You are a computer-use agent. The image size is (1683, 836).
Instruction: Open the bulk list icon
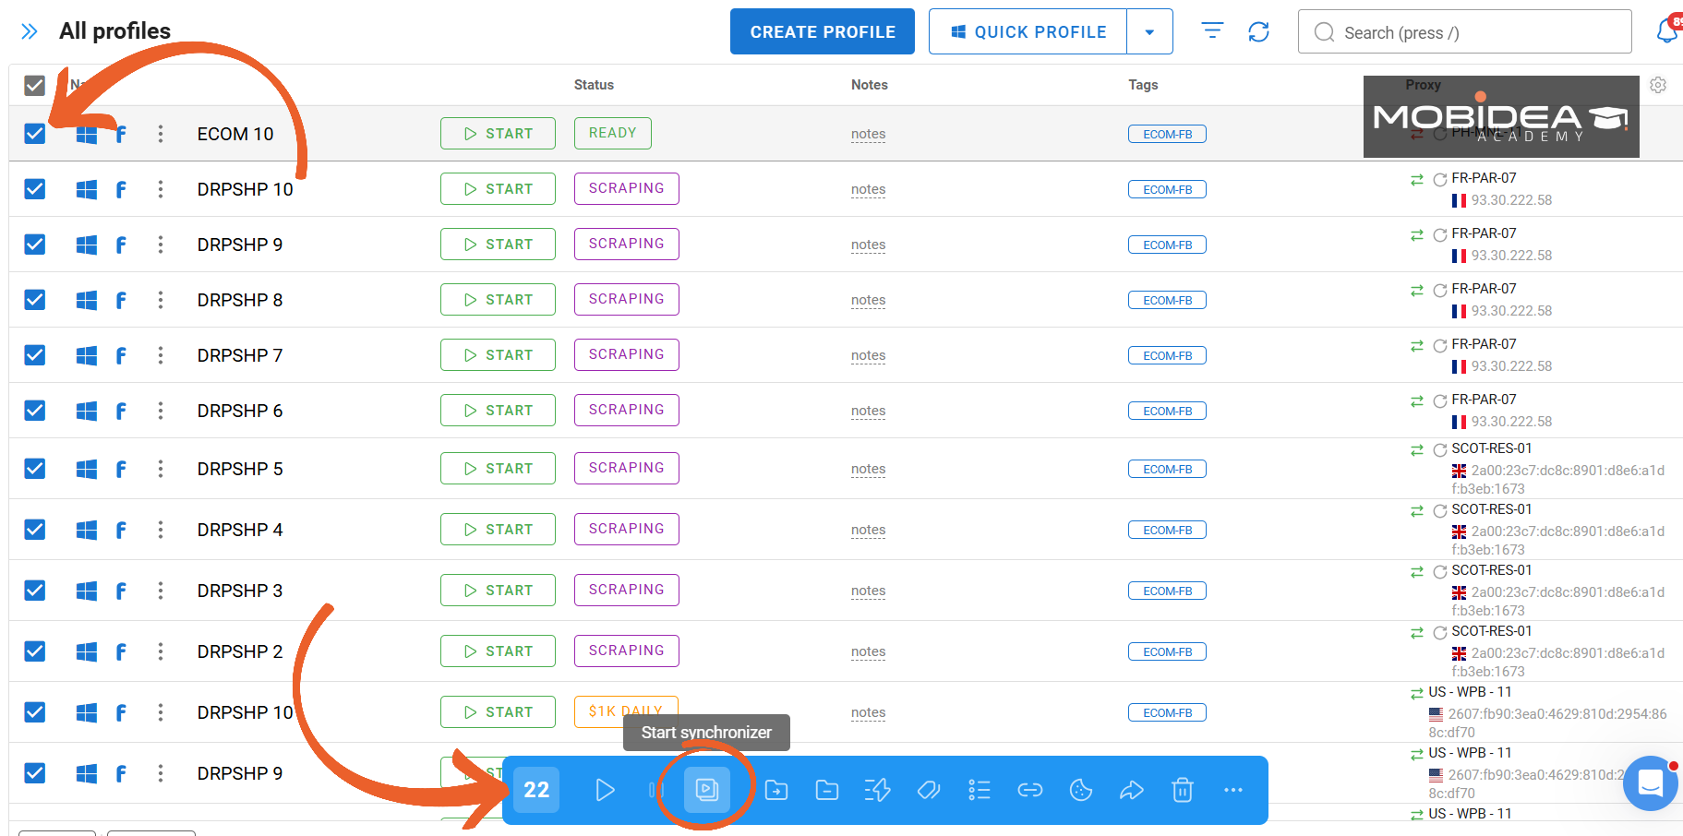(x=980, y=790)
